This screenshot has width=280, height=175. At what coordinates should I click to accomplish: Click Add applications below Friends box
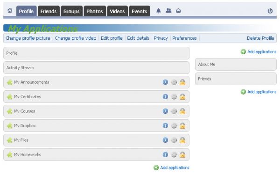(259, 92)
